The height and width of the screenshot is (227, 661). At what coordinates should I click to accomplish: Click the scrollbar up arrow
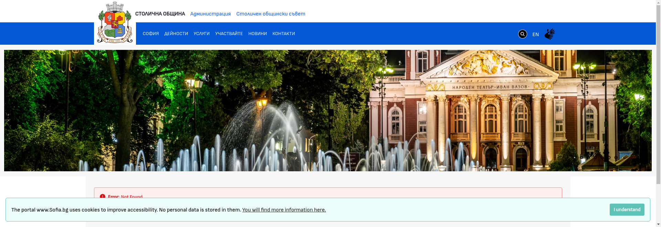[x=658, y=3]
